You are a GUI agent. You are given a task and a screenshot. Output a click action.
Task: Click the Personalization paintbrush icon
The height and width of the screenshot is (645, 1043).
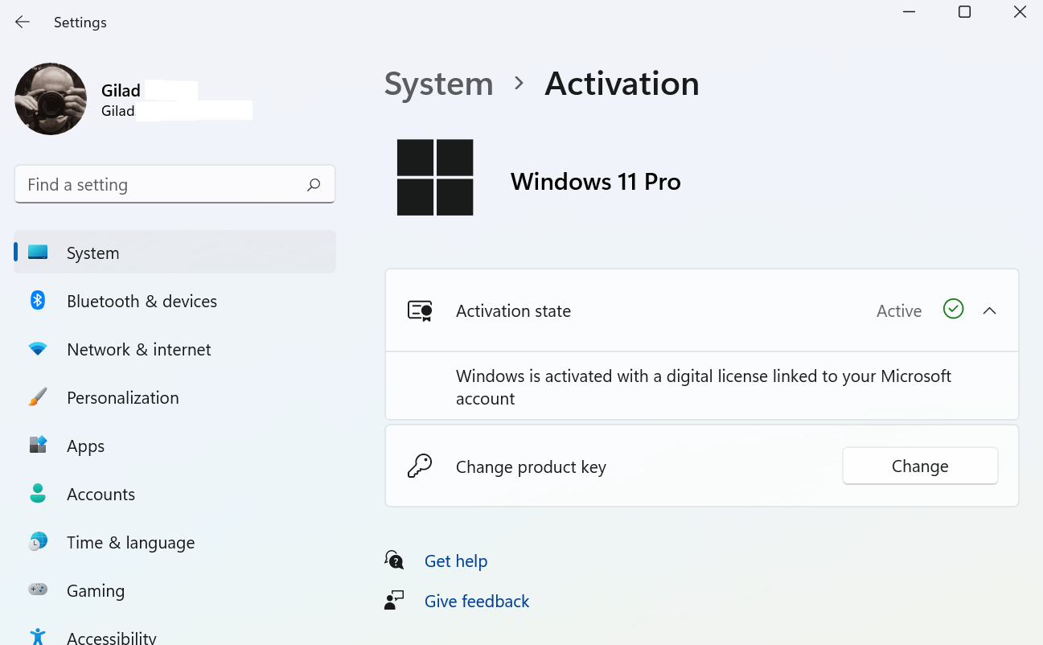38,397
